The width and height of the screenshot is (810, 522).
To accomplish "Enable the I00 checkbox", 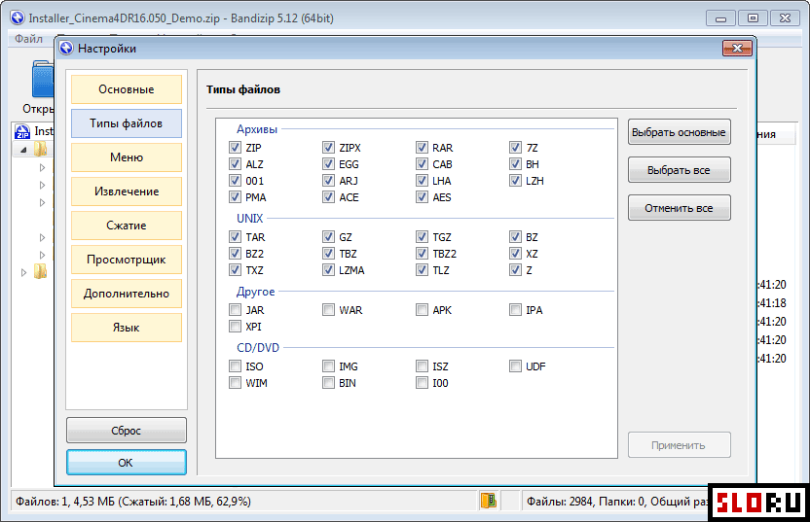I will point(423,383).
